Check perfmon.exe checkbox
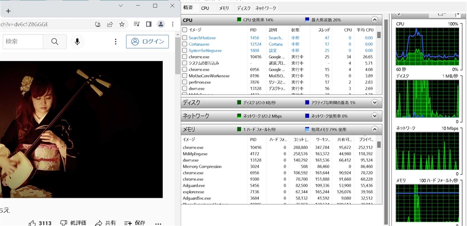Viewport: 467px width, 226px height. (185, 82)
